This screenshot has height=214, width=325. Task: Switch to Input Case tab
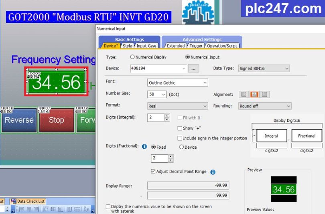[146, 46]
